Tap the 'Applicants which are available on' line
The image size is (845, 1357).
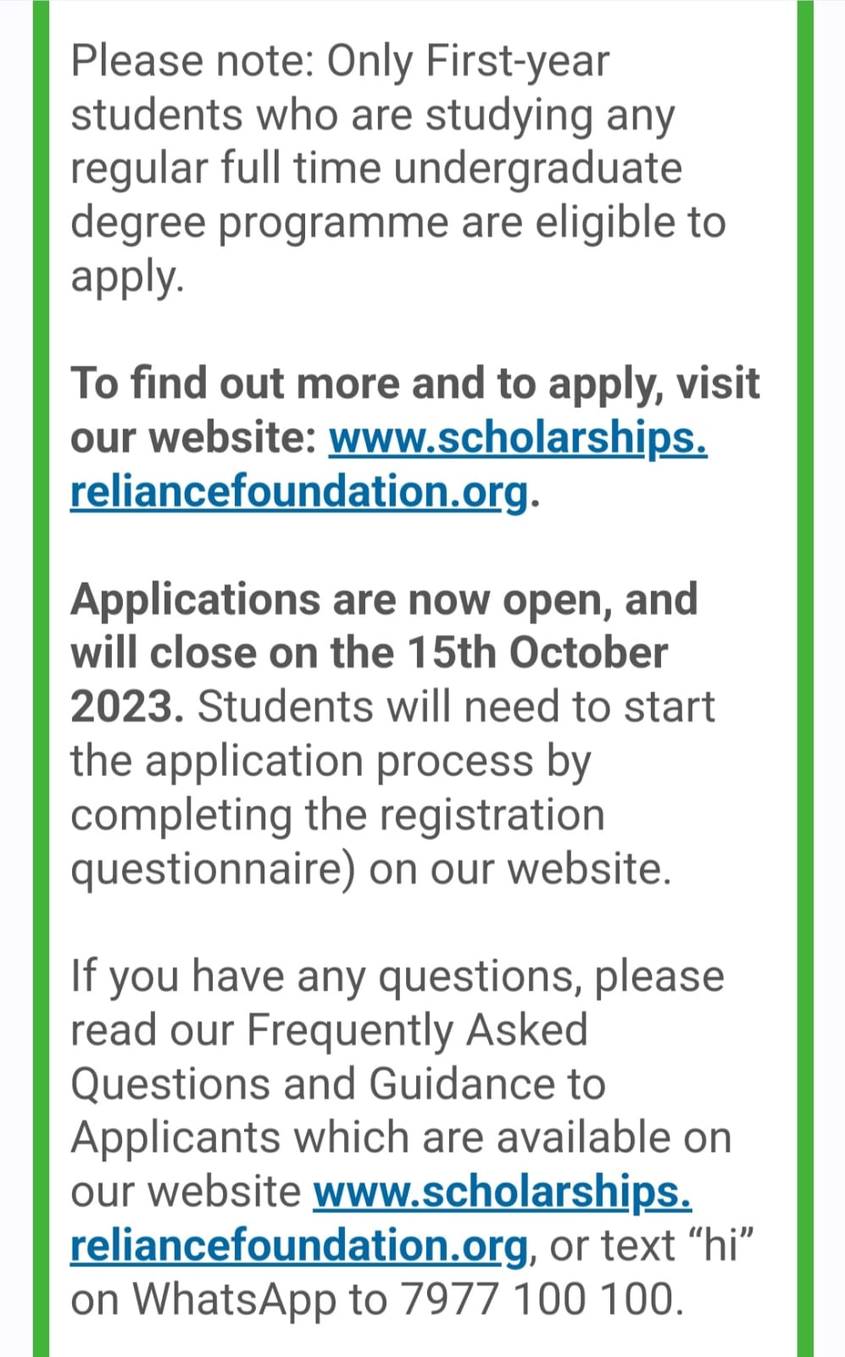tap(401, 1138)
